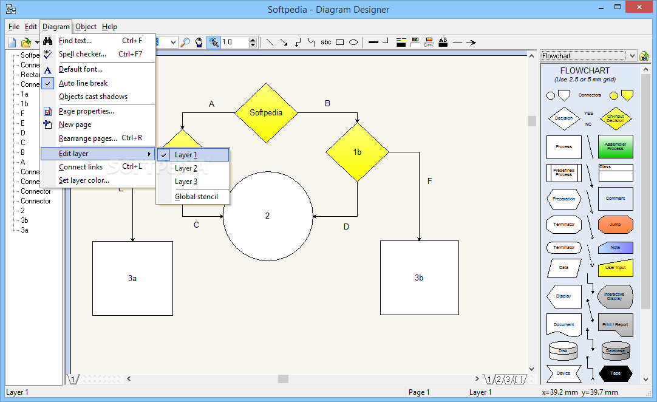Open the Object menu

click(86, 27)
